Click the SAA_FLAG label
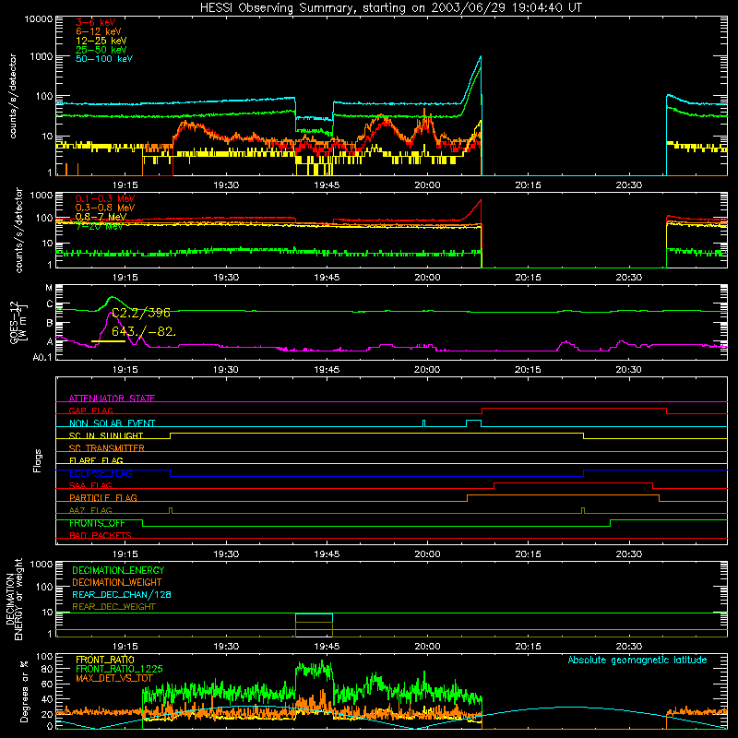 (x=90, y=485)
